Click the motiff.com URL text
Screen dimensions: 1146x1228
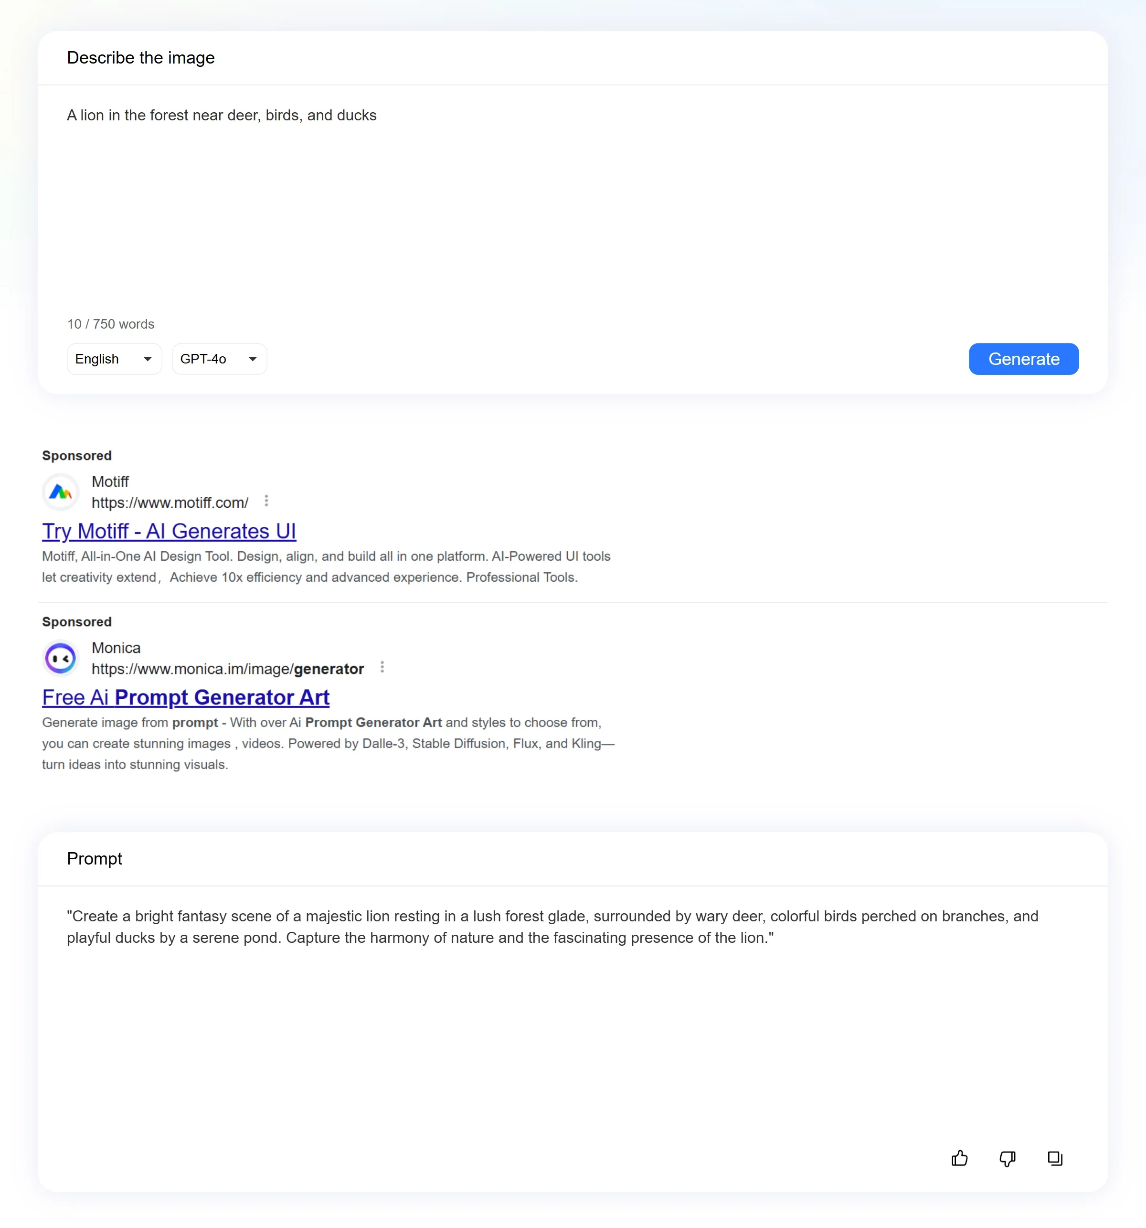pos(170,503)
